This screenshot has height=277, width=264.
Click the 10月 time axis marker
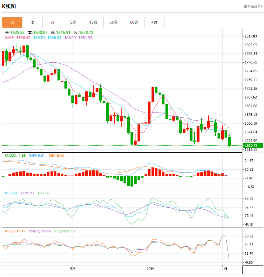click(x=150, y=269)
